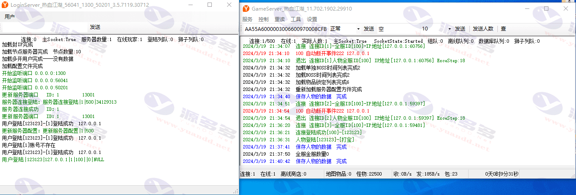Open the 服务 menu in GameServer

pos(247,19)
